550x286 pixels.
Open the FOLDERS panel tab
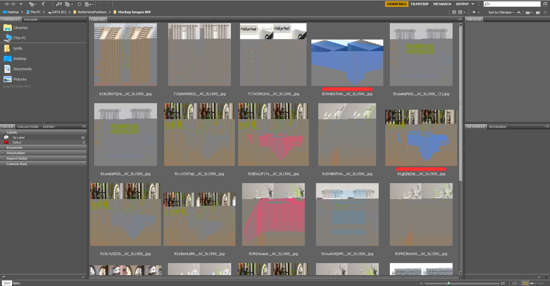tap(31, 19)
